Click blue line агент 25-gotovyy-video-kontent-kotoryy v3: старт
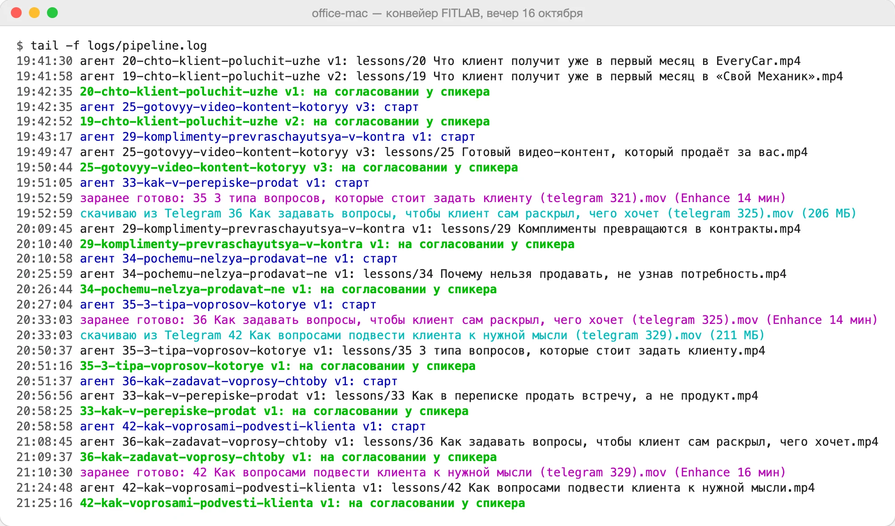The height and width of the screenshot is (526, 895). pyautogui.click(x=218, y=107)
